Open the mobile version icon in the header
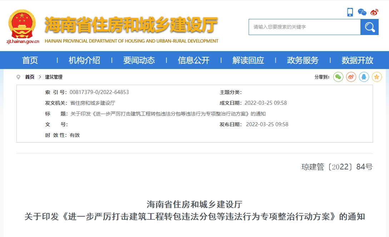Image resolution: width=389 pixels, height=237 pixels. pos(350,12)
